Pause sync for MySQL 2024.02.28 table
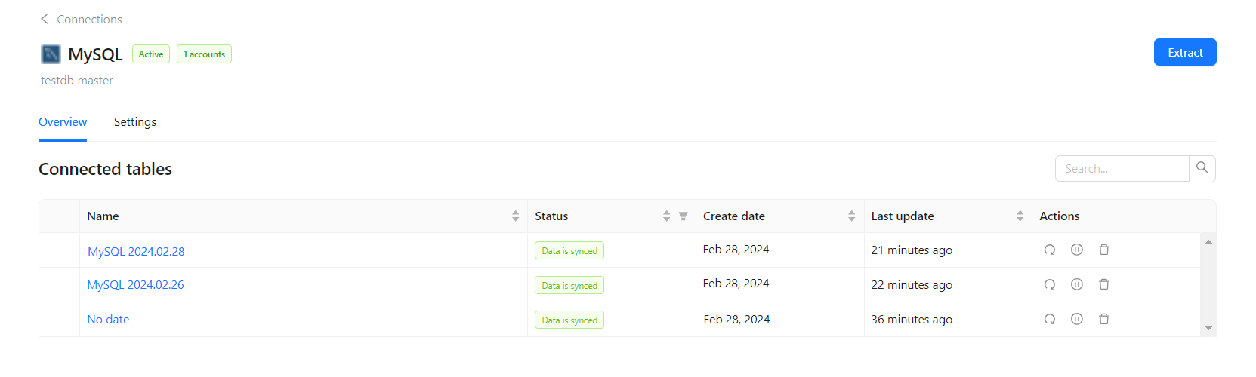 [1077, 250]
